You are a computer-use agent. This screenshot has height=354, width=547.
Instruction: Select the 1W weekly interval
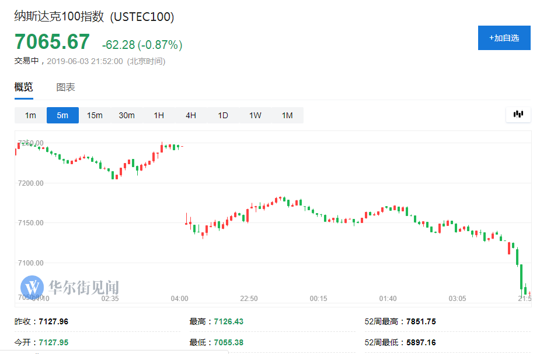pyautogui.click(x=255, y=115)
